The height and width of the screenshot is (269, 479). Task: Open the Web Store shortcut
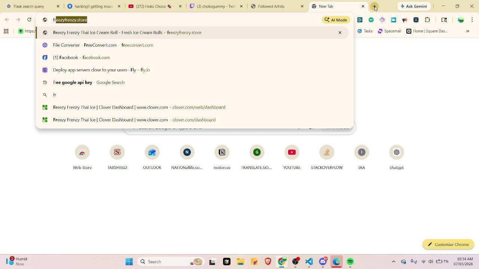point(82,157)
